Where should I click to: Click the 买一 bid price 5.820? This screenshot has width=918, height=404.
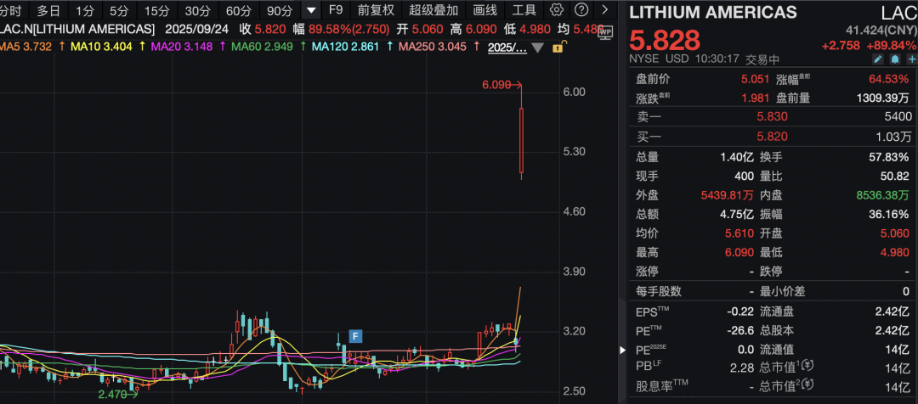(x=772, y=137)
